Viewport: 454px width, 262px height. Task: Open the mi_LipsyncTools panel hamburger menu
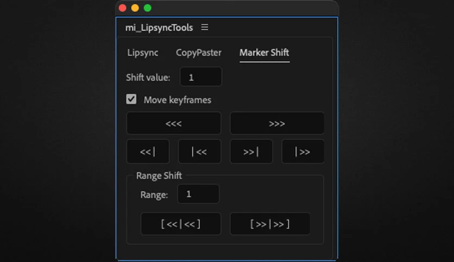(x=205, y=27)
